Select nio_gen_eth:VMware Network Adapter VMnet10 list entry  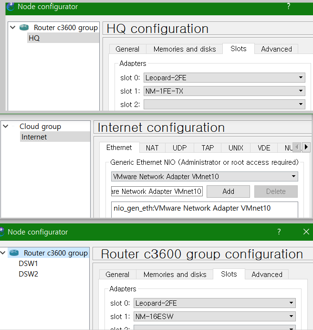click(x=192, y=208)
